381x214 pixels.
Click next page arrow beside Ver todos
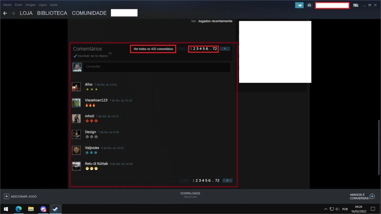[x=225, y=49]
